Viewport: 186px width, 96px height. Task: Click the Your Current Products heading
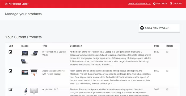coord(23,37)
